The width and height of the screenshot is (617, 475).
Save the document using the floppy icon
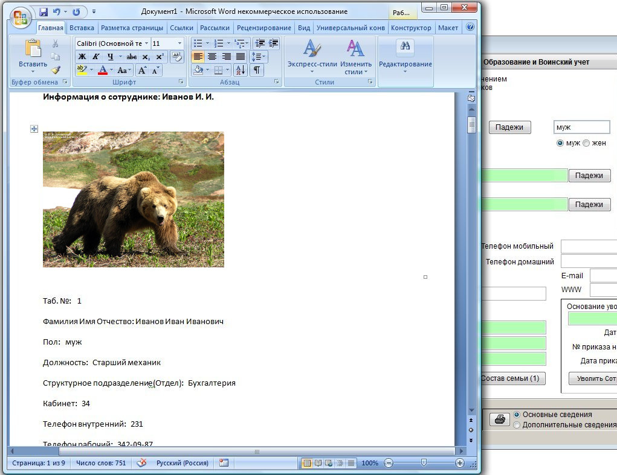(x=44, y=12)
